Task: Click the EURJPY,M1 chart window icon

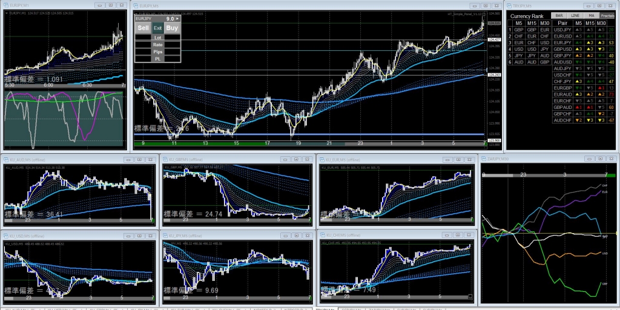Action: coord(7,5)
